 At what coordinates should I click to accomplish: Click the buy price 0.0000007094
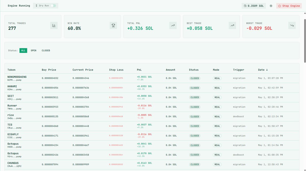pos(50,164)
